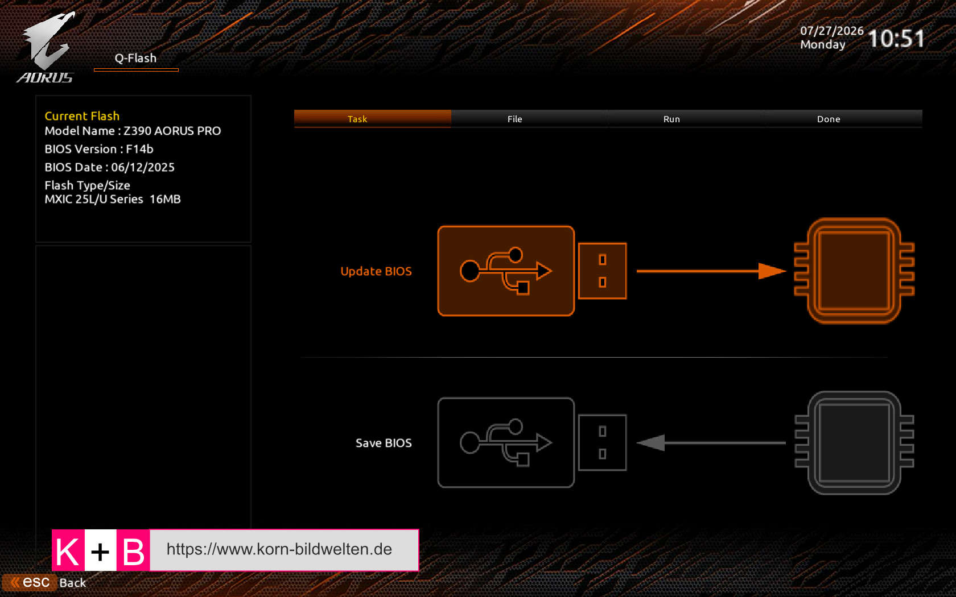Click the MXIC 25L/U Series 16MB text
The height and width of the screenshot is (597, 956).
(x=113, y=199)
